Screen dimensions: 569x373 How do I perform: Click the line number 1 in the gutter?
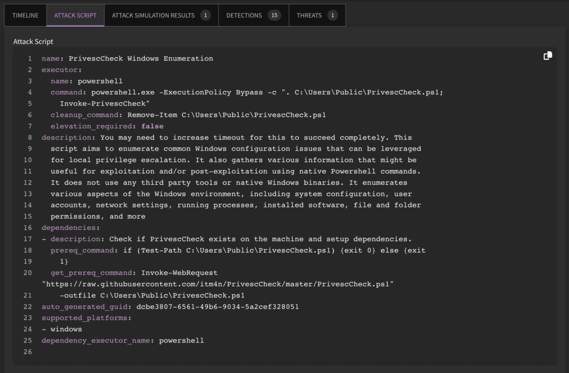(x=30, y=59)
